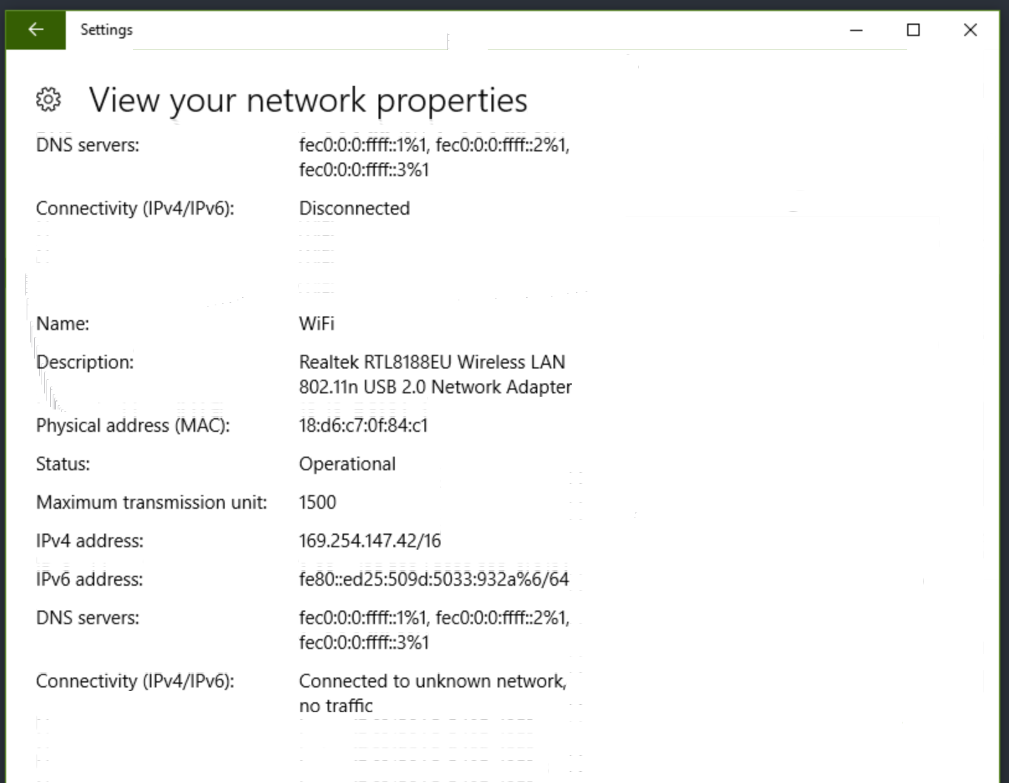This screenshot has width=1009, height=783.
Task: Click the Disconnected connectivity status text
Action: pos(354,208)
